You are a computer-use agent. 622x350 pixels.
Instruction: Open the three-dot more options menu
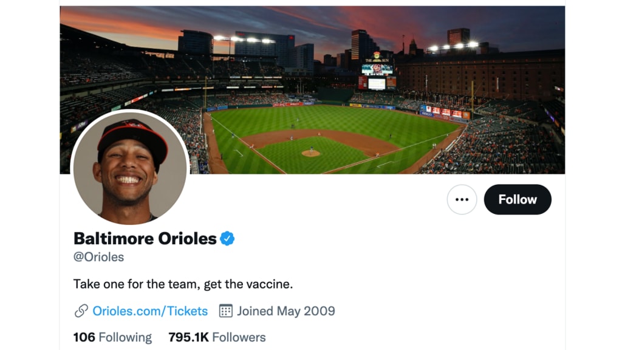(462, 199)
